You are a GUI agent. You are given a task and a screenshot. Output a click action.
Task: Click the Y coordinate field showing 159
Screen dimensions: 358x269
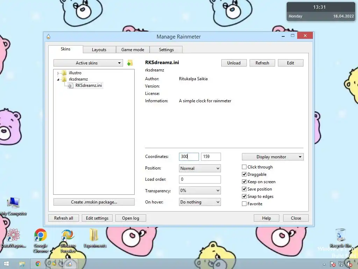[211, 157]
